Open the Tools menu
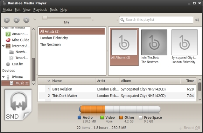Image resolution: width=203 pixels, height=133 pixels. (54, 10)
